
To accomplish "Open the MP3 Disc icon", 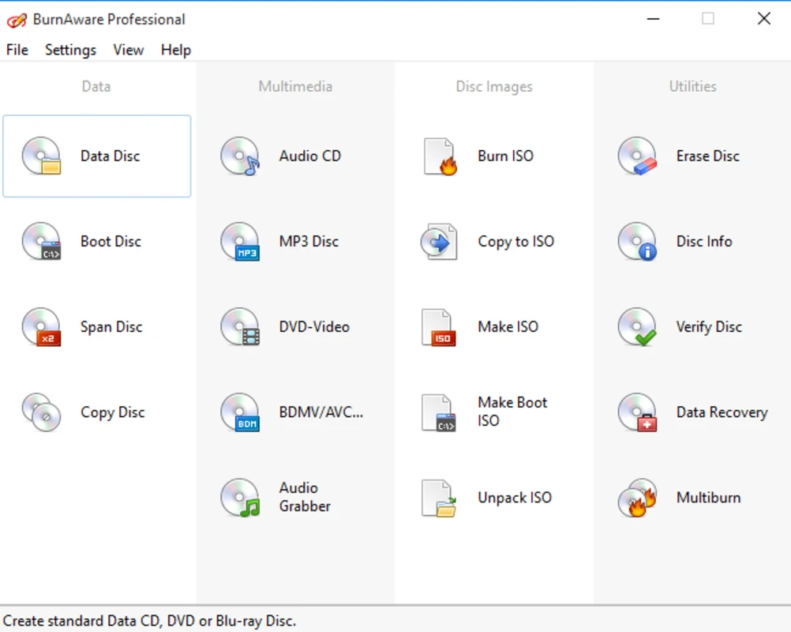I will pos(240,241).
